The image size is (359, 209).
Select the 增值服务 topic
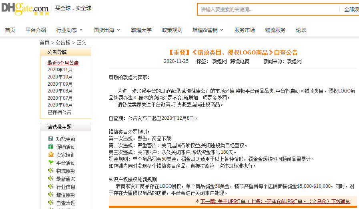(66, 195)
